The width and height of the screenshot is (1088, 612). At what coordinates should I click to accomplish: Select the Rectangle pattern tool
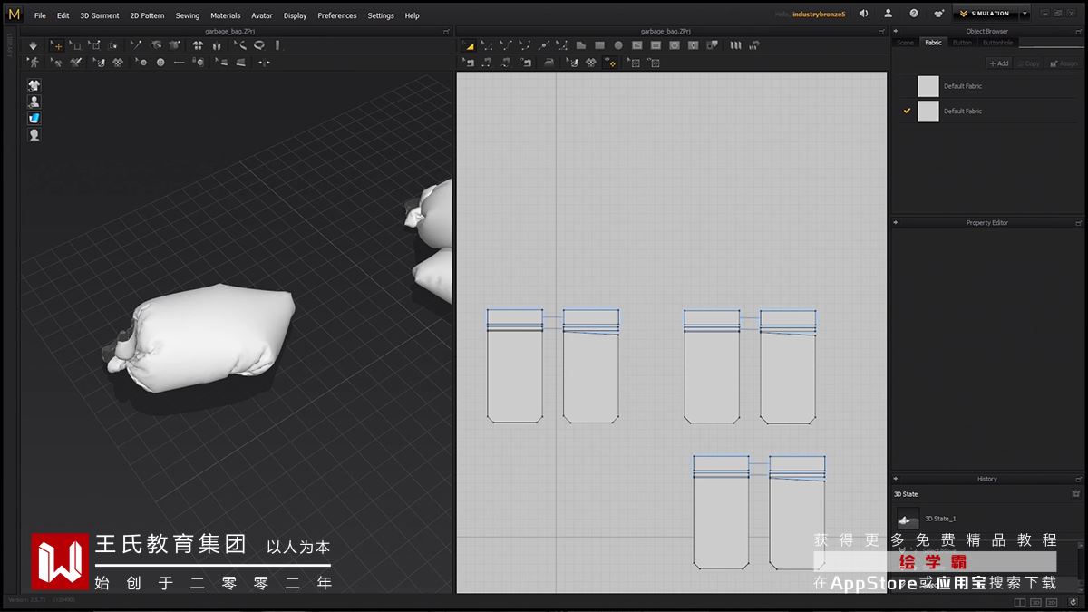(x=599, y=45)
